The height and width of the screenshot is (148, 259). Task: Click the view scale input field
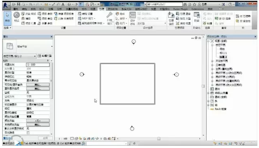38,65
